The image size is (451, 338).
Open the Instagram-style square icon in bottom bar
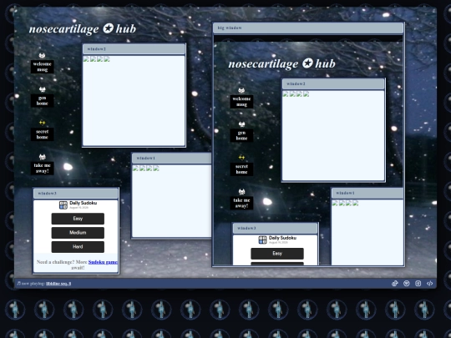pos(418,284)
